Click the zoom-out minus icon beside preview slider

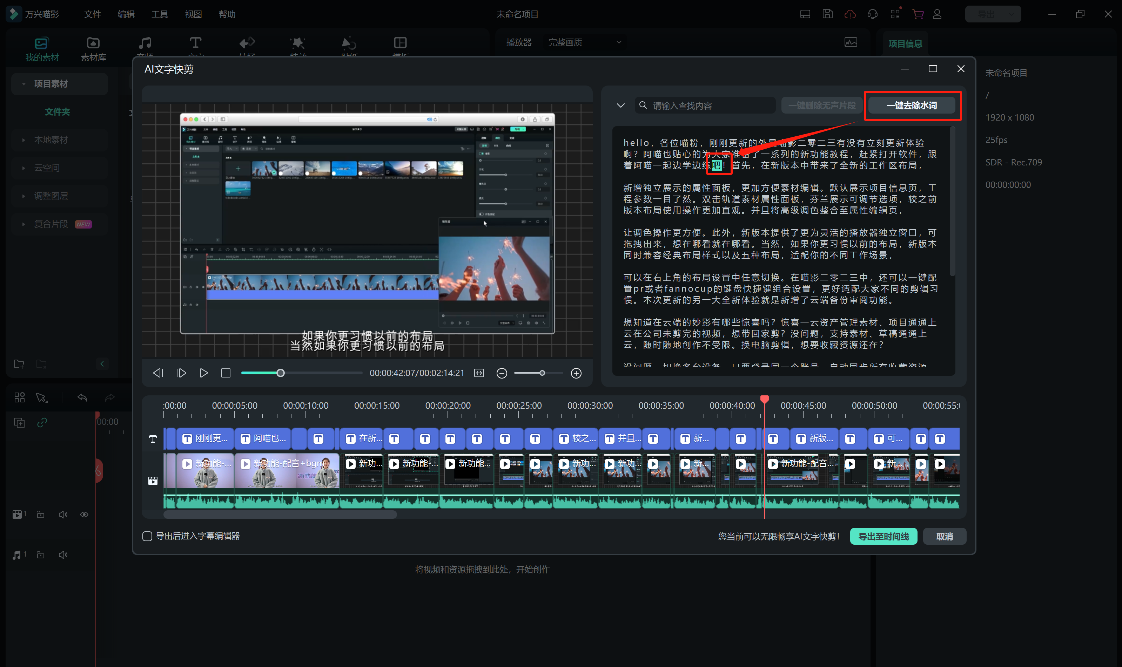502,373
